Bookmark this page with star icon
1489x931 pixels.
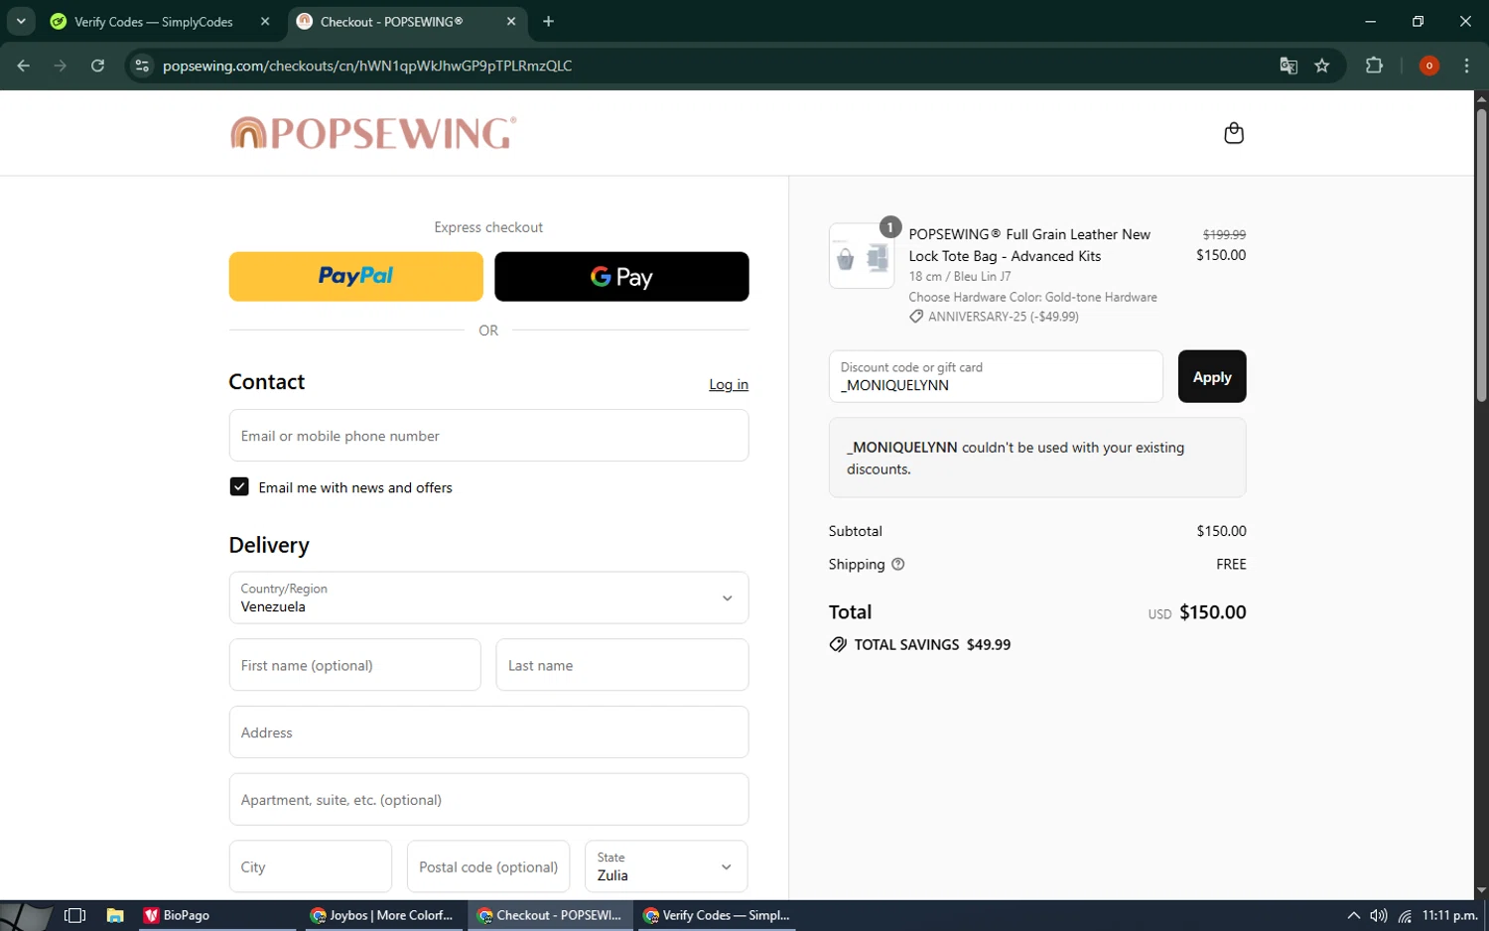[x=1322, y=66]
